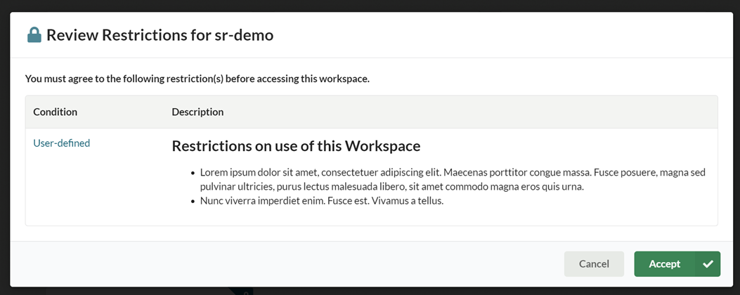
Task: Click the lock icon beside the dialog title
Action: [34, 35]
